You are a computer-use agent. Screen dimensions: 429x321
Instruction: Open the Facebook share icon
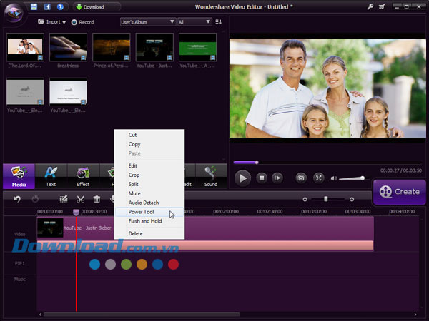[47, 7]
